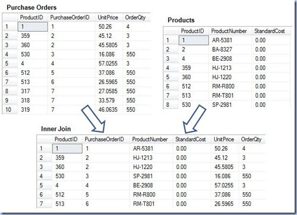The width and height of the screenshot is (297, 215).
Task: Click HJ-1213 in Inner Join table
Action: [x=143, y=158]
